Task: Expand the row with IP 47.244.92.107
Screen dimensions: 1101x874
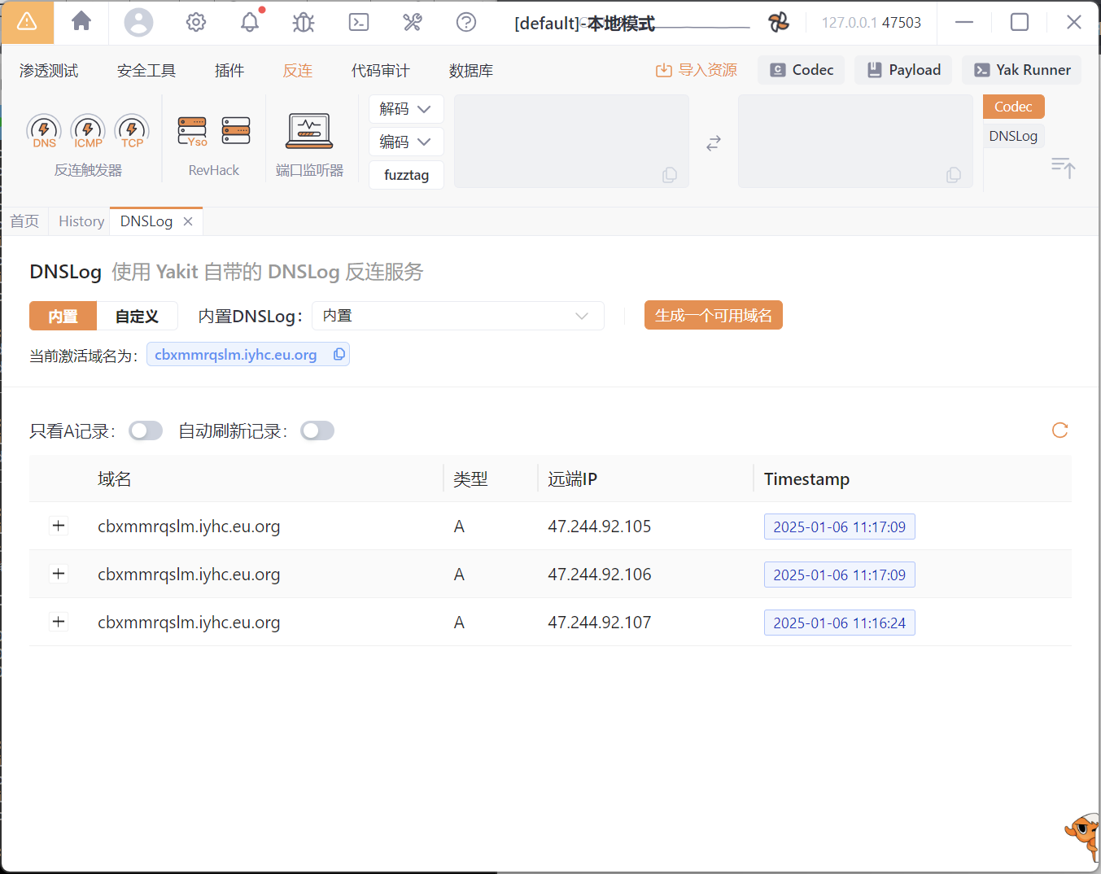Action: (59, 622)
